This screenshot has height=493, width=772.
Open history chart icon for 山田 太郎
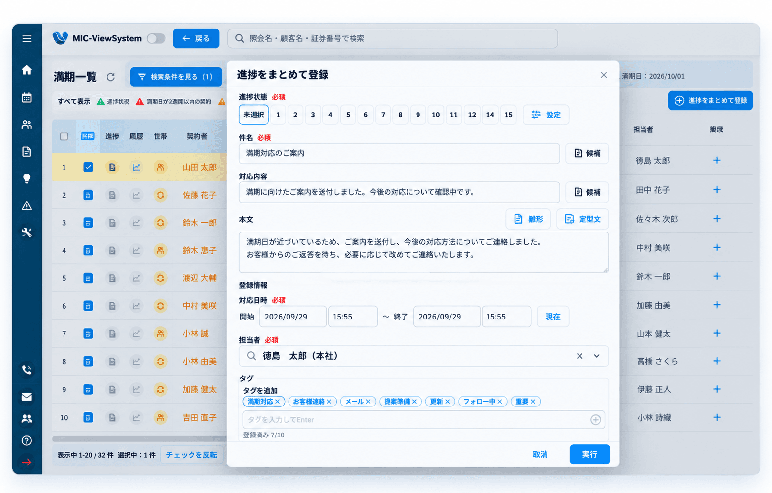click(x=136, y=167)
